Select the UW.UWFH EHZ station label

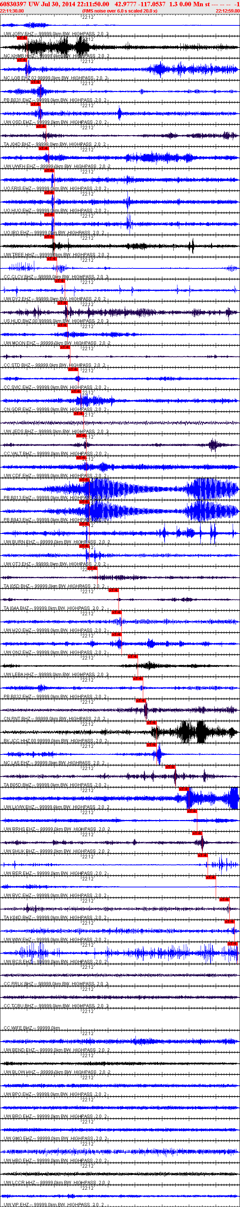click(x=57, y=166)
